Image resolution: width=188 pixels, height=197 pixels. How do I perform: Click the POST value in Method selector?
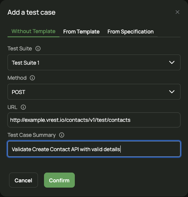[x=18, y=92]
